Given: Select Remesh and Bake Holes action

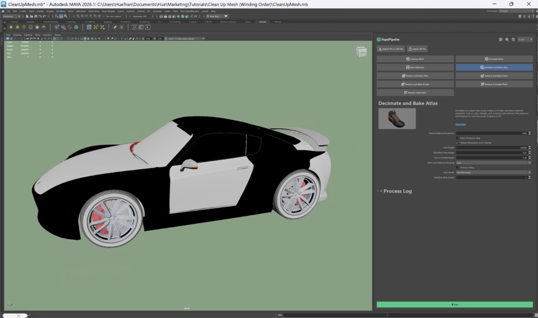Looking at the screenshot, I should pyautogui.click(x=494, y=76).
